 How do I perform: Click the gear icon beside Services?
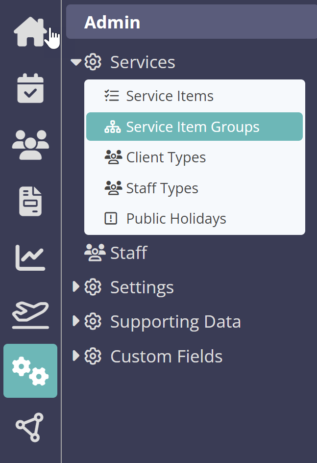[93, 62]
